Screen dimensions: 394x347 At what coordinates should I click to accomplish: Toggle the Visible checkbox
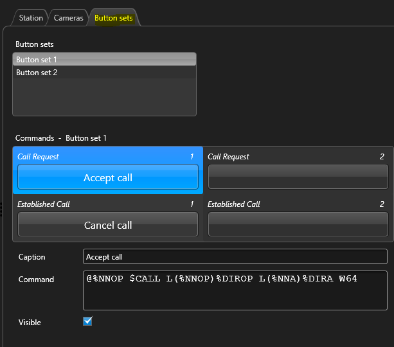[x=87, y=321]
